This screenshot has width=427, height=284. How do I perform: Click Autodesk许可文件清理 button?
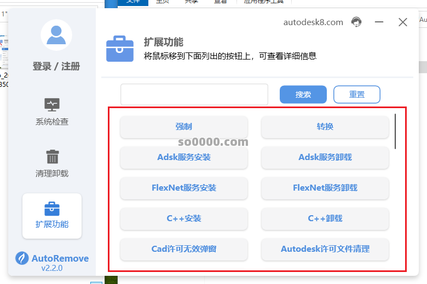(x=325, y=249)
